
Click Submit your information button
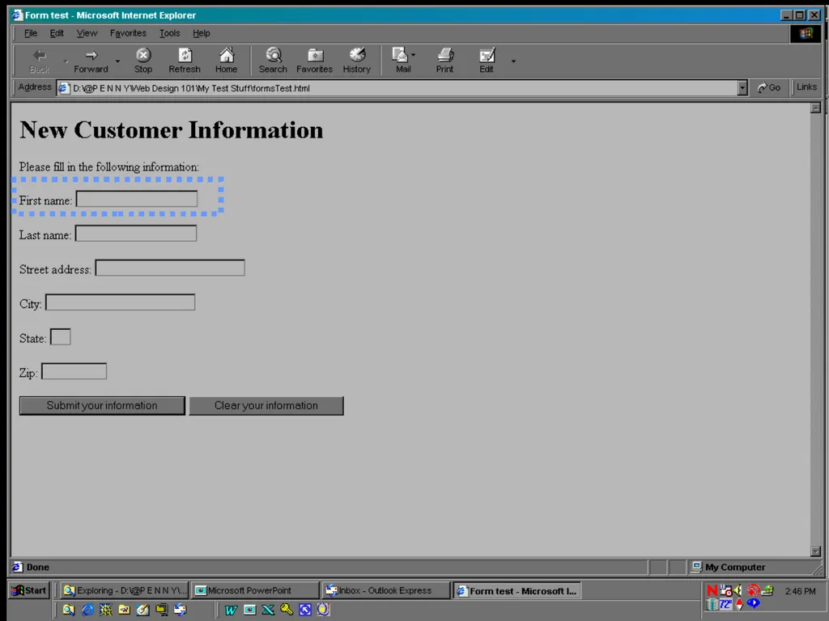[x=102, y=406]
